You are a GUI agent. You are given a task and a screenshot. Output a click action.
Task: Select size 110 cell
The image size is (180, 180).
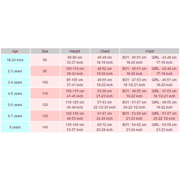45,94
